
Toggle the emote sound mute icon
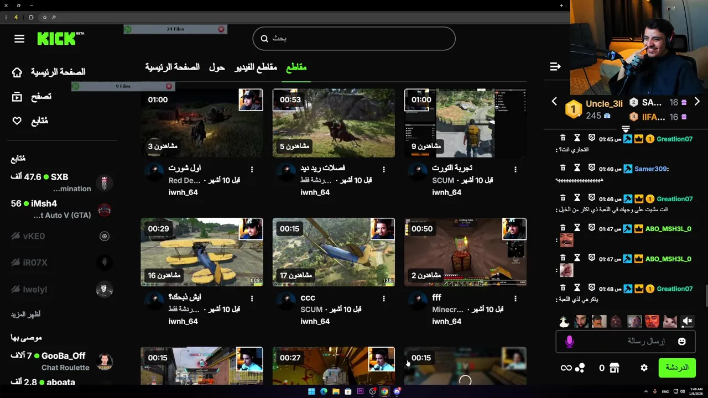[x=687, y=321]
